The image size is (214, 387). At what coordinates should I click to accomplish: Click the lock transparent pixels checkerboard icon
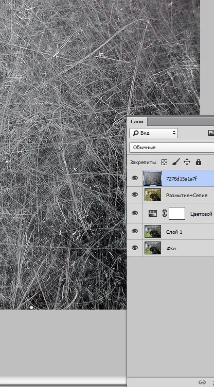[164, 162]
